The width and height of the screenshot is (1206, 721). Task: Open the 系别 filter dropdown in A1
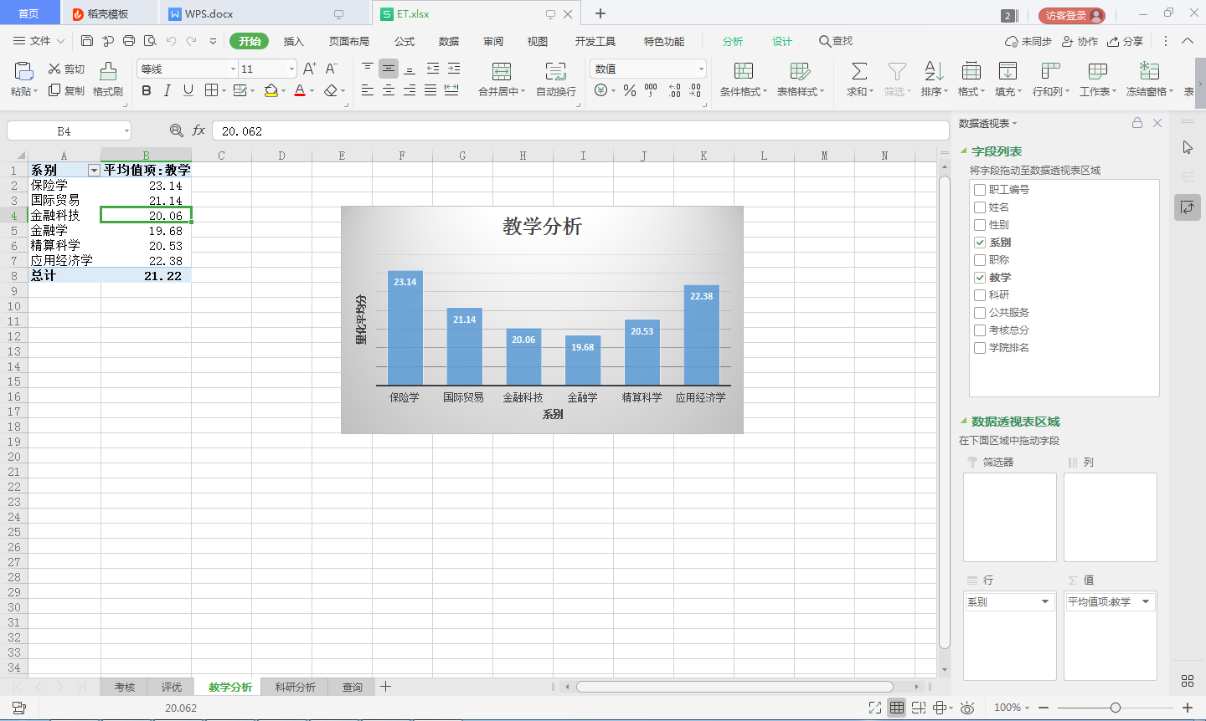tap(94, 171)
